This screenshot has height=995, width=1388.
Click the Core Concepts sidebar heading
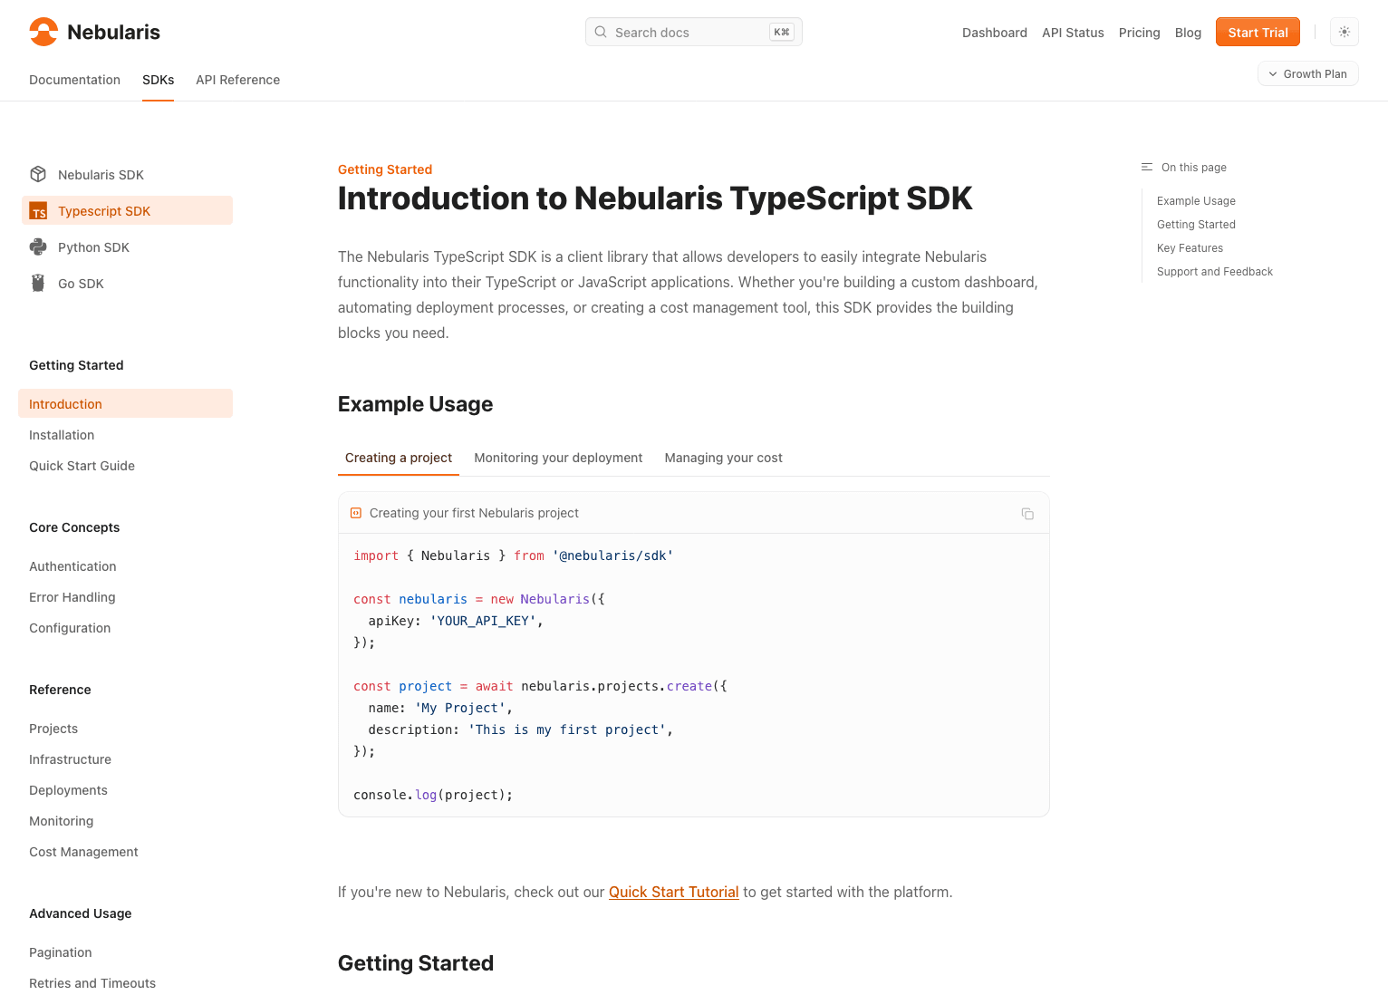point(74,527)
